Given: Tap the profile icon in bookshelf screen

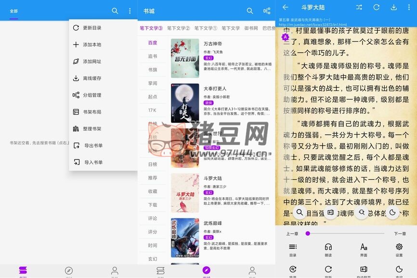Looking at the screenshot, I should pos(115,271).
